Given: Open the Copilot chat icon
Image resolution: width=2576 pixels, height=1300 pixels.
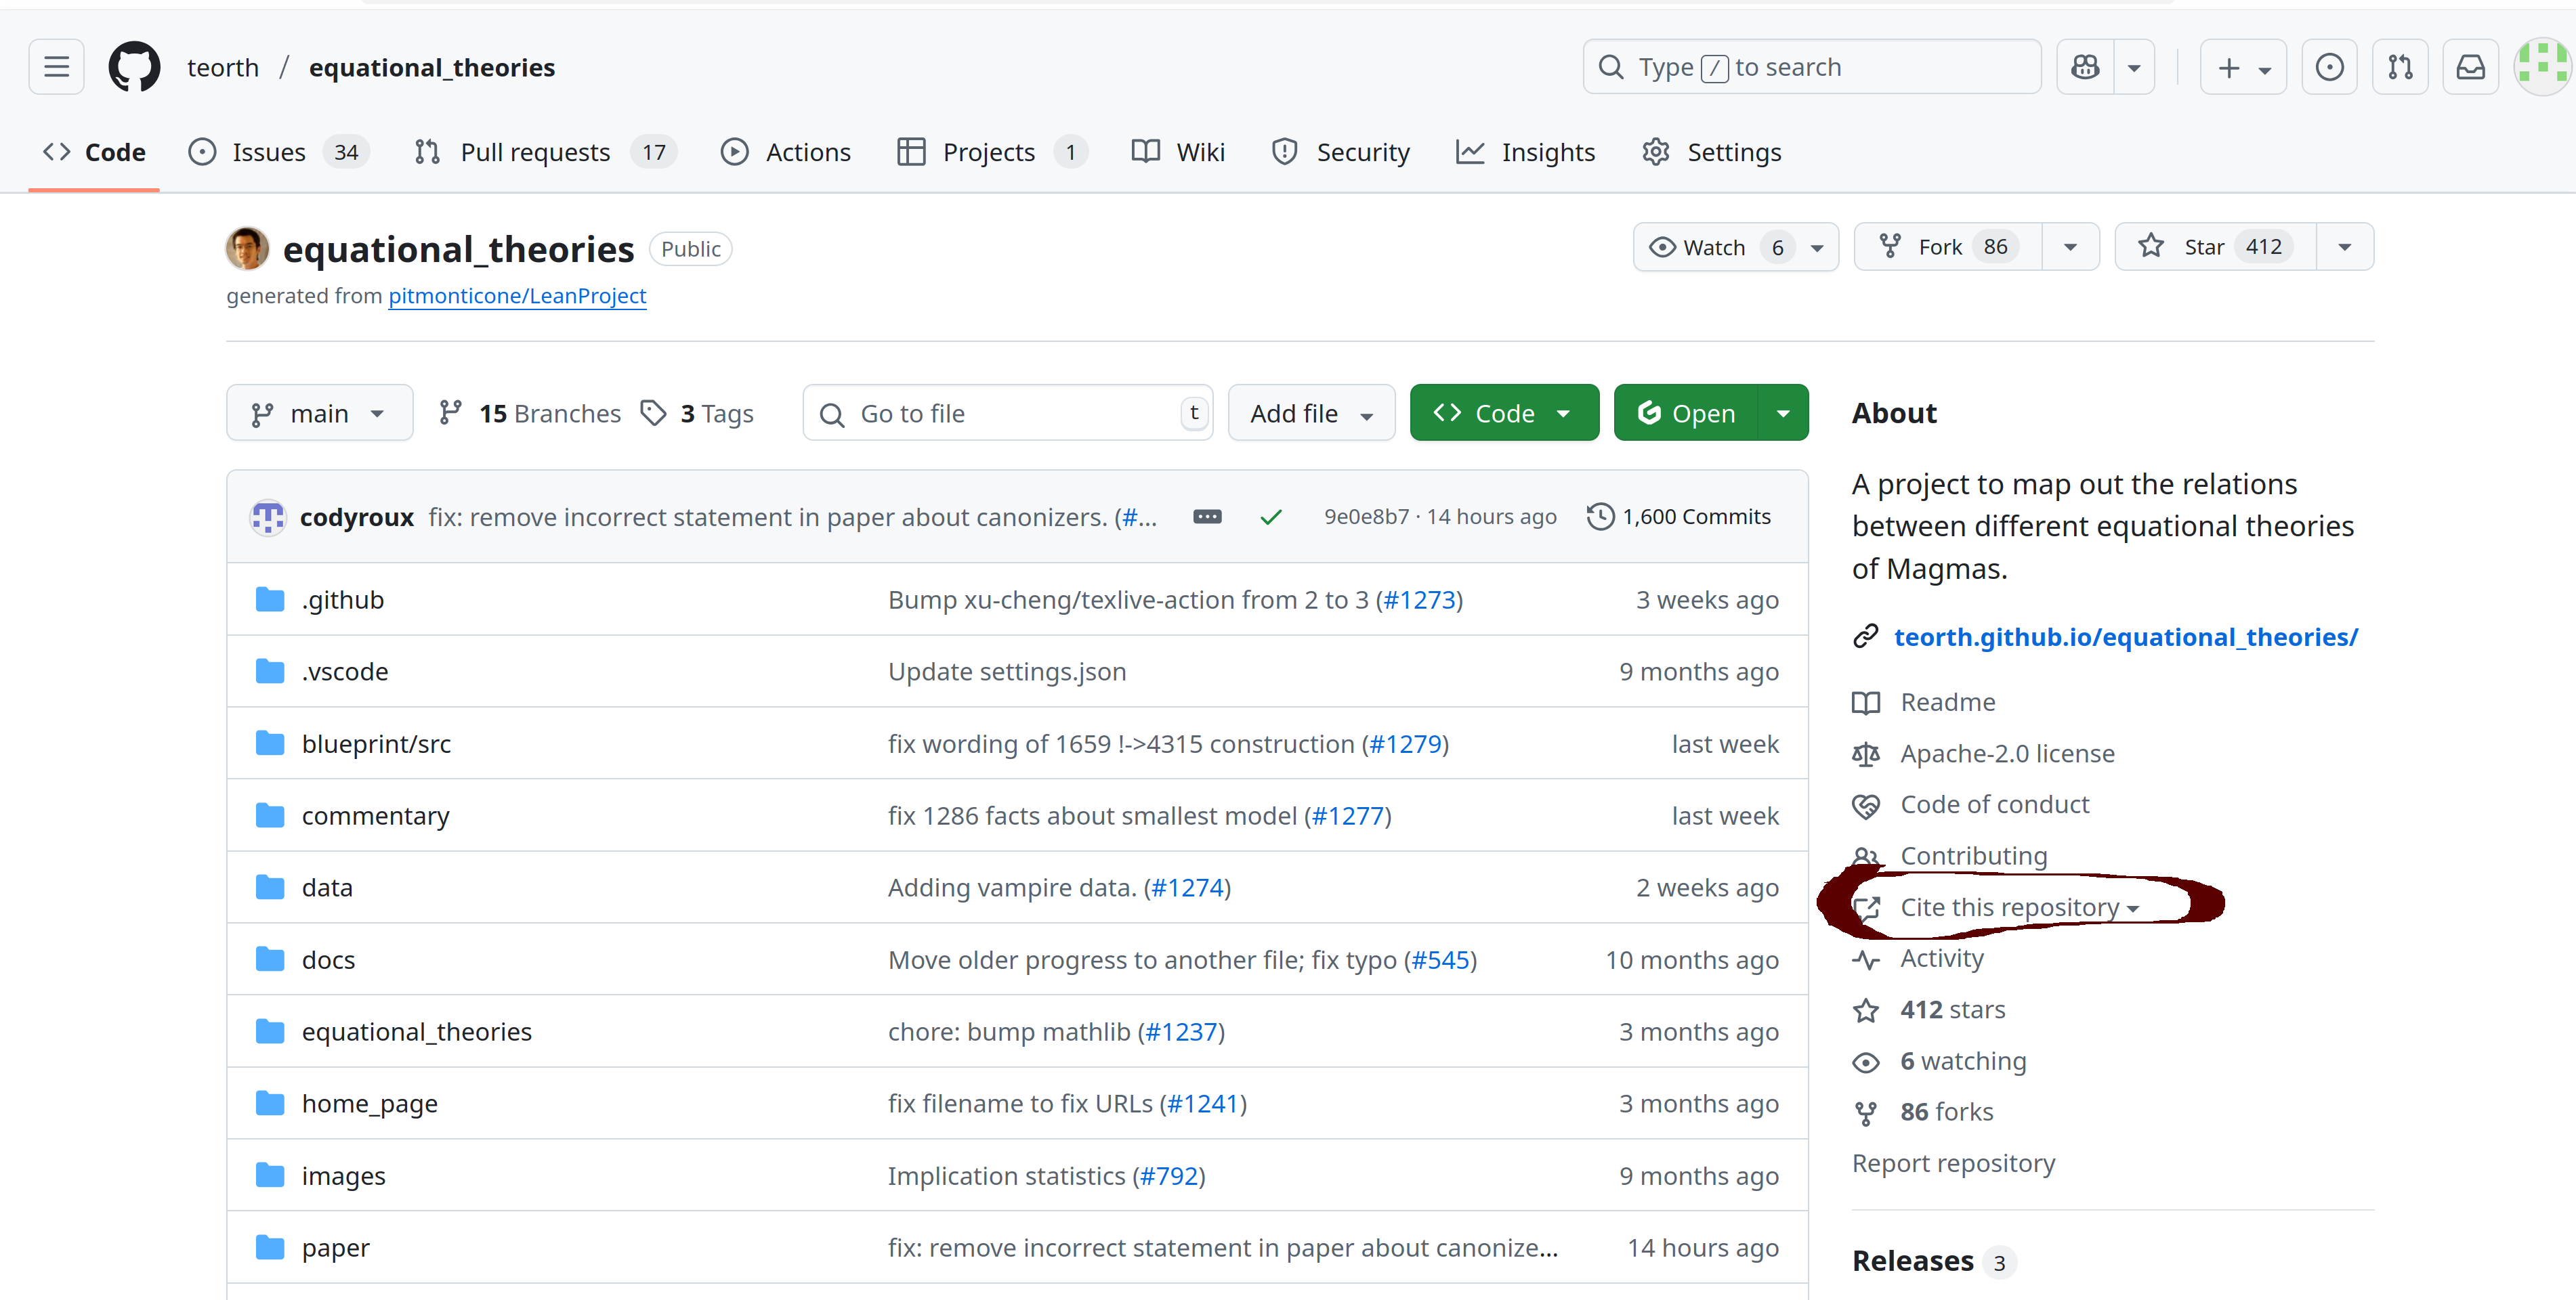Looking at the screenshot, I should [2085, 67].
